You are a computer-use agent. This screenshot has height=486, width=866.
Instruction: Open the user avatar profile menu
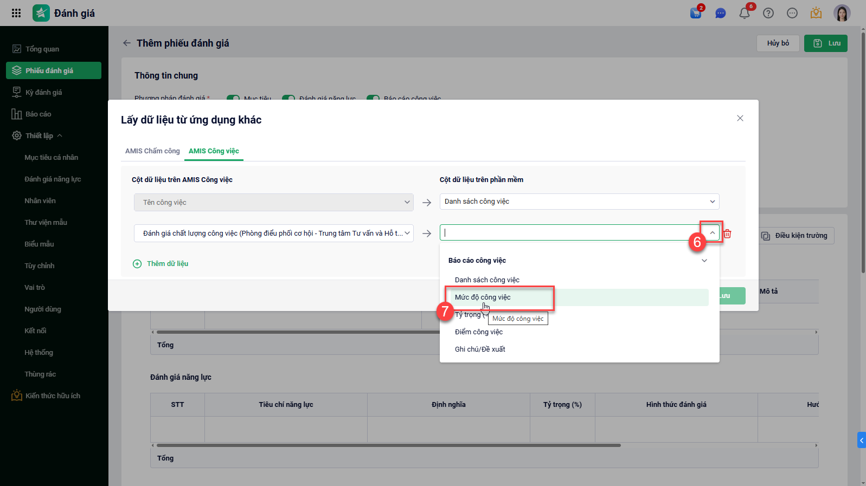842,13
